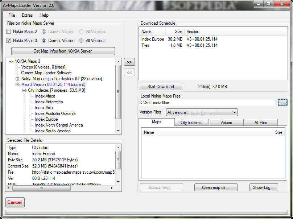
Task: Open the log with Show Log...
Action: 264,187
